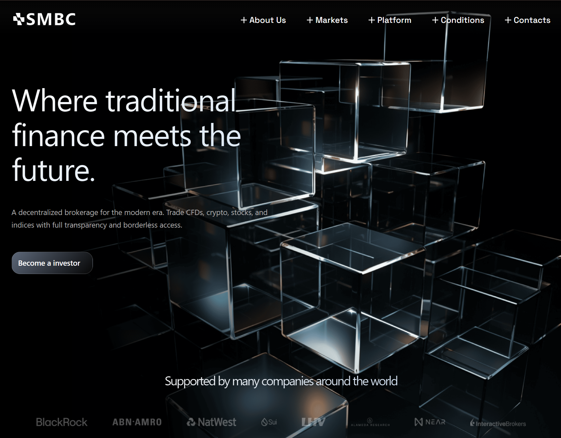
Task: Click the Sui partner logo
Action: [x=269, y=422]
